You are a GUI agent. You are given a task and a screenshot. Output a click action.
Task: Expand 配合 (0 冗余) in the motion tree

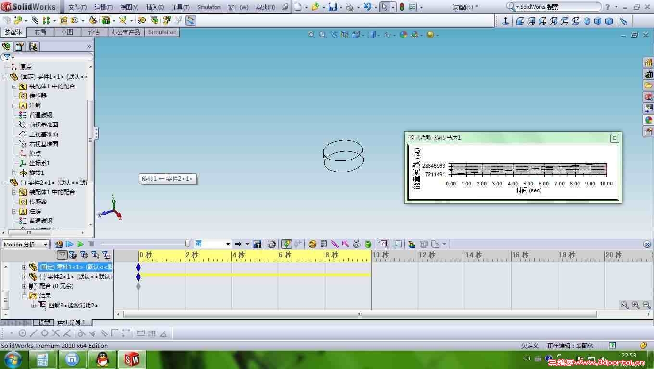click(x=24, y=286)
